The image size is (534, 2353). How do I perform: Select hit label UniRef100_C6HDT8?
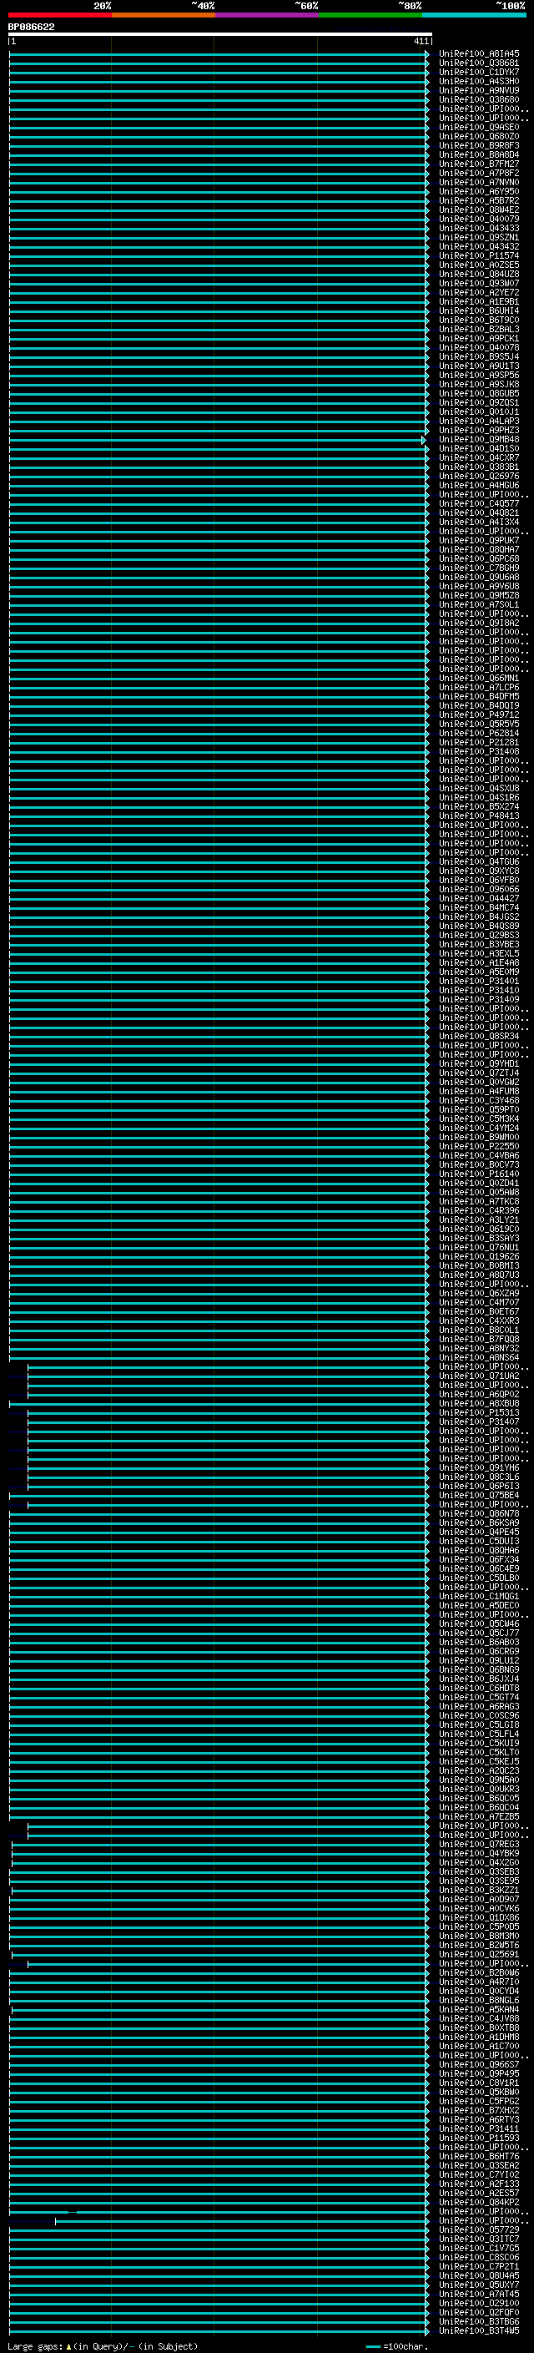click(479, 1689)
